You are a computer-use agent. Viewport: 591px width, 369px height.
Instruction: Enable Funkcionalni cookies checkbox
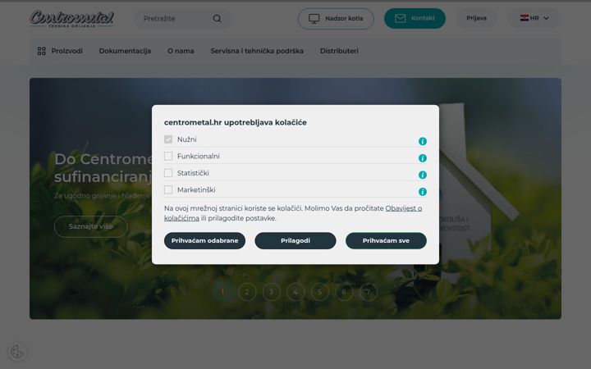pyautogui.click(x=168, y=156)
